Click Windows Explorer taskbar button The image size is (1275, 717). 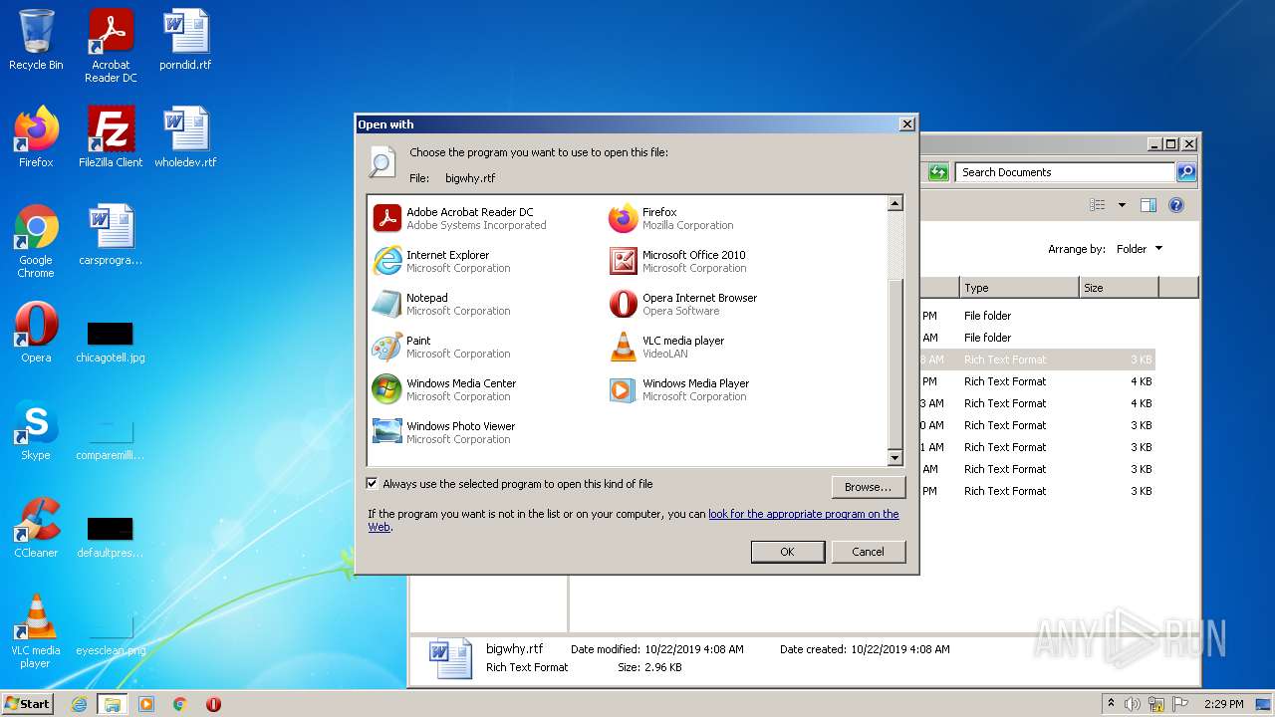112,704
